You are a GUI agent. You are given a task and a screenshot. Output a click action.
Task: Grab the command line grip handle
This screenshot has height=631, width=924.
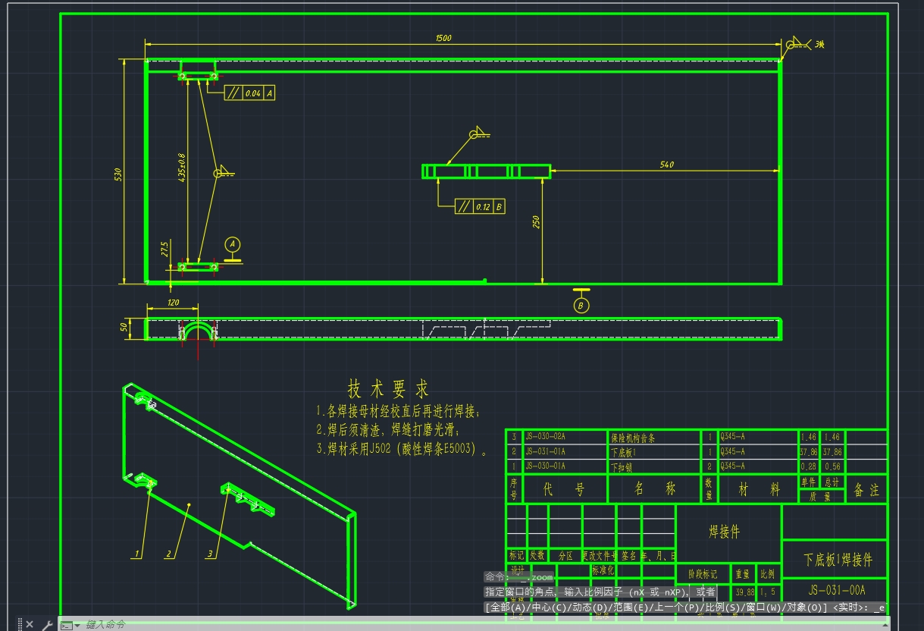point(20,624)
